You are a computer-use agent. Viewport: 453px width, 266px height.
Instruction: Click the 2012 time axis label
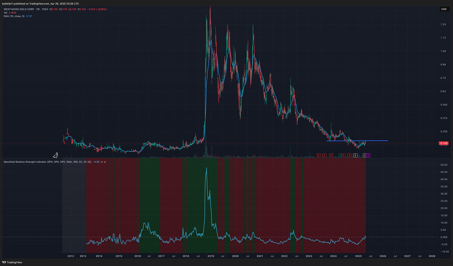pyautogui.click(x=71, y=256)
